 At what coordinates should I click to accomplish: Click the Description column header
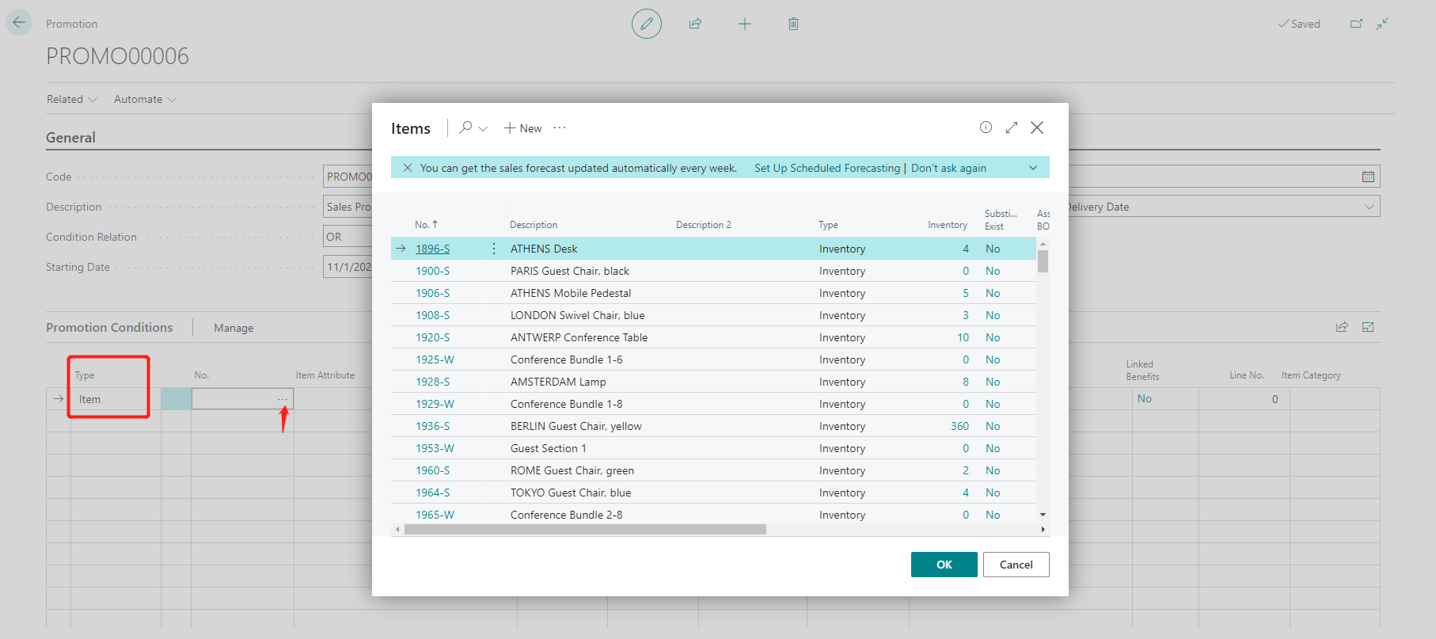(x=534, y=225)
